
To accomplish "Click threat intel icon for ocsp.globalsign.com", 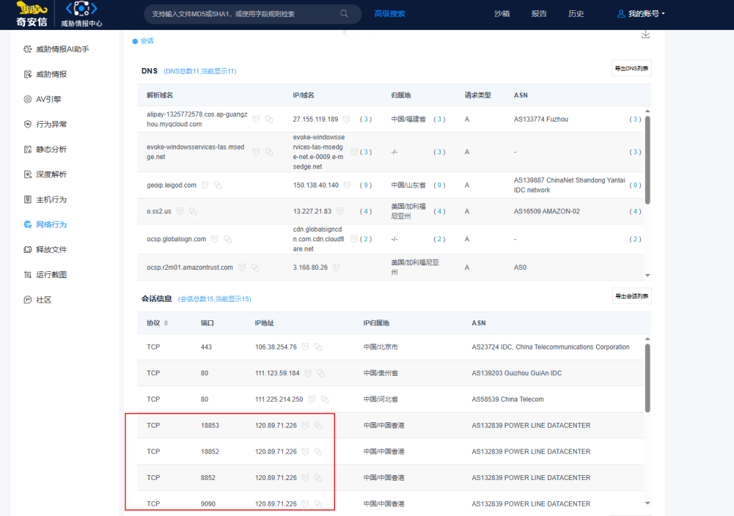I will click(214, 239).
